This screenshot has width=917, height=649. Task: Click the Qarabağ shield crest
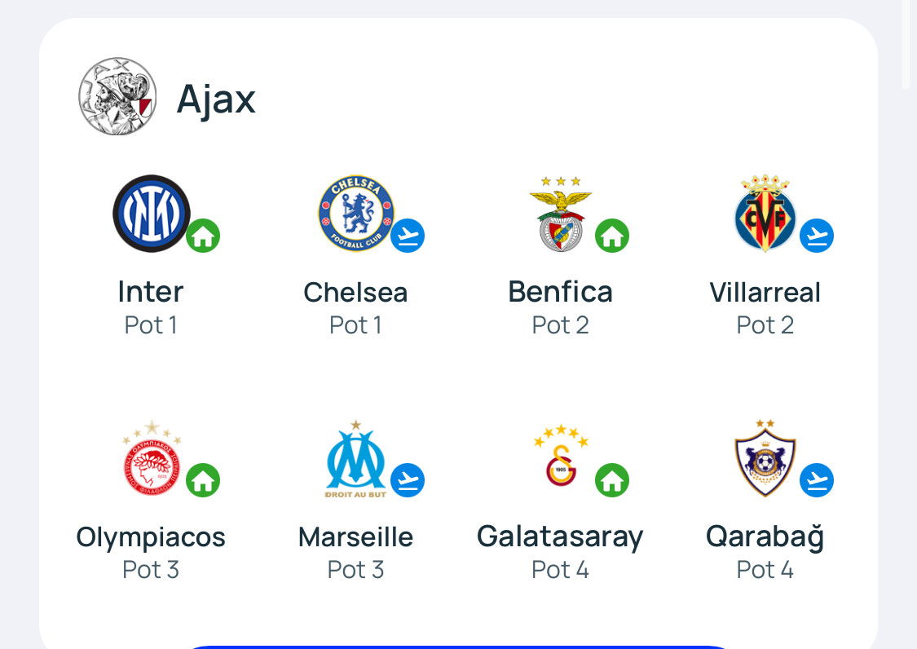click(765, 458)
